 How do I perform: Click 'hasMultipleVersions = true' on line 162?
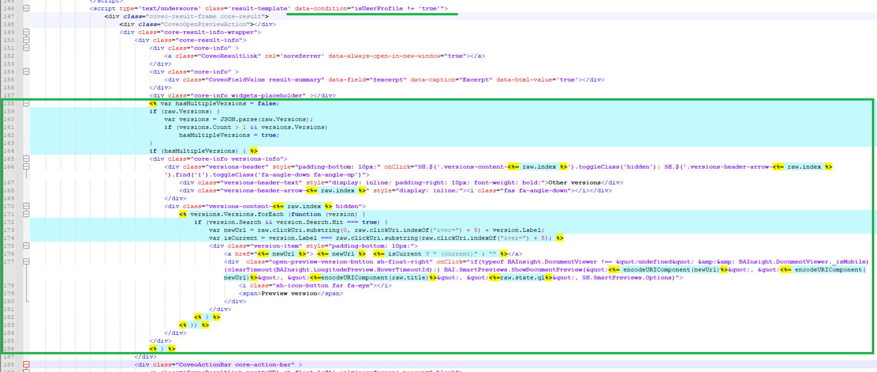click(x=229, y=135)
